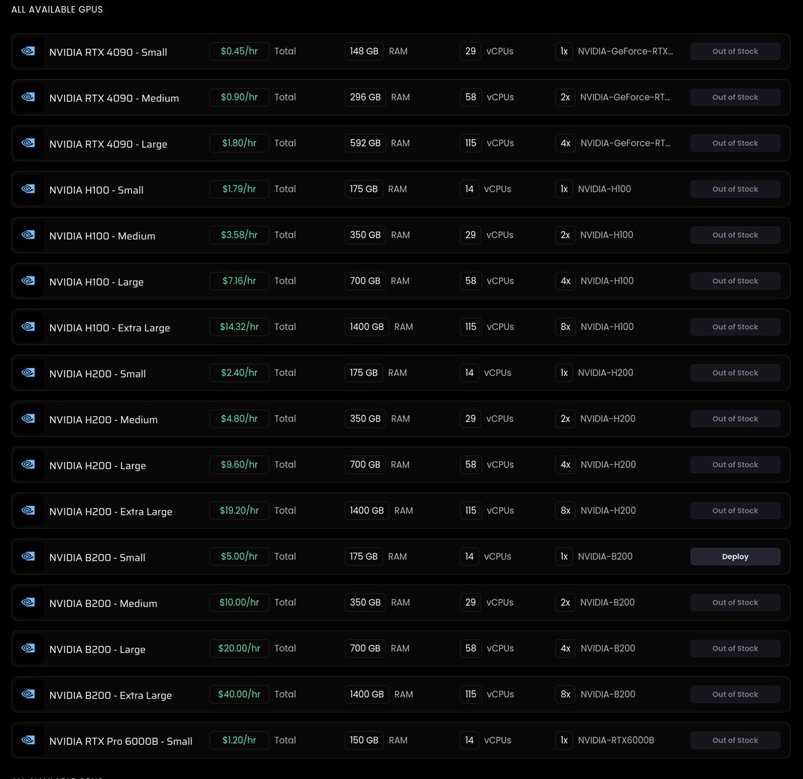Click 115 vCPUs in RTX 4090 - Large row
This screenshot has width=803, height=779.
pos(470,143)
